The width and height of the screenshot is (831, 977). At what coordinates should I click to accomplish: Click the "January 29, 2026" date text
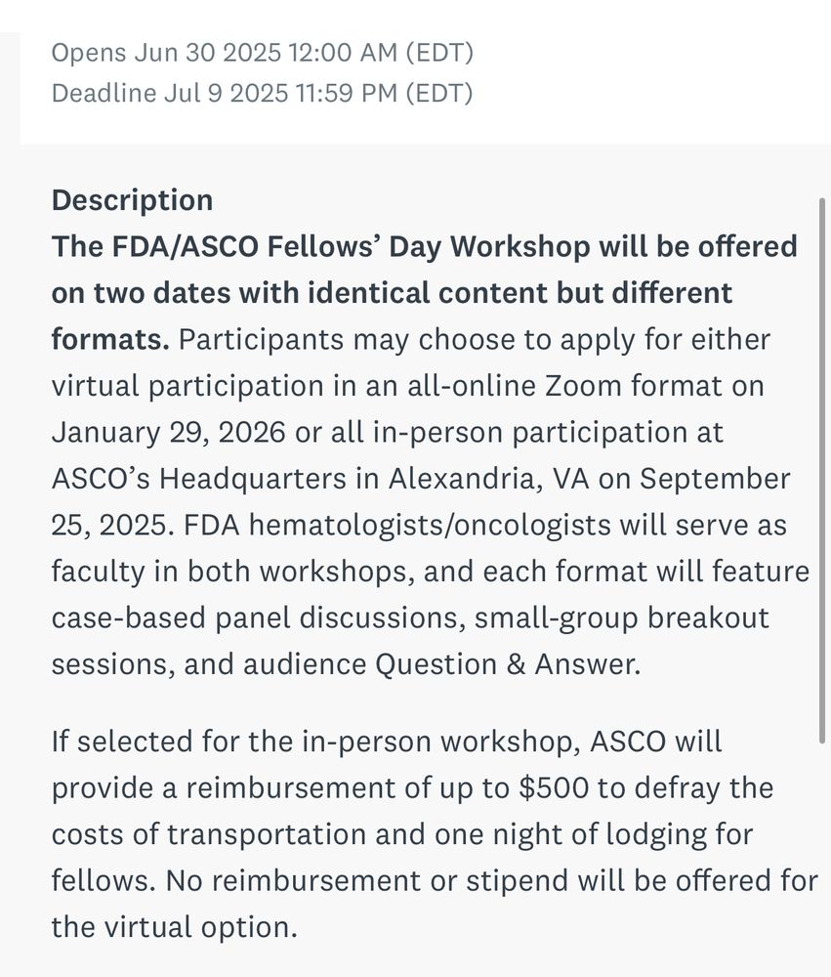click(x=168, y=433)
